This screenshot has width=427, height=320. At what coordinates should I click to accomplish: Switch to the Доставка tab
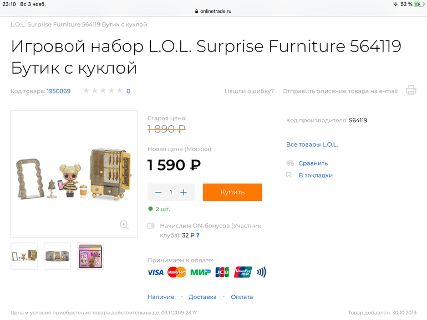click(x=202, y=297)
